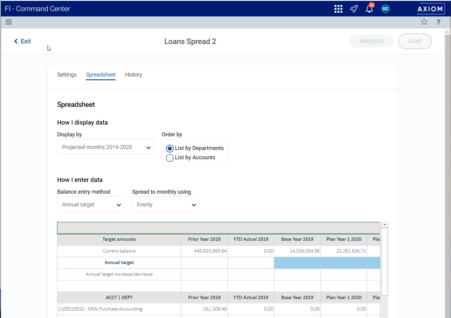Select List by Departments radio option
451x318 pixels.
pyautogui.click(x=170, y=148)
